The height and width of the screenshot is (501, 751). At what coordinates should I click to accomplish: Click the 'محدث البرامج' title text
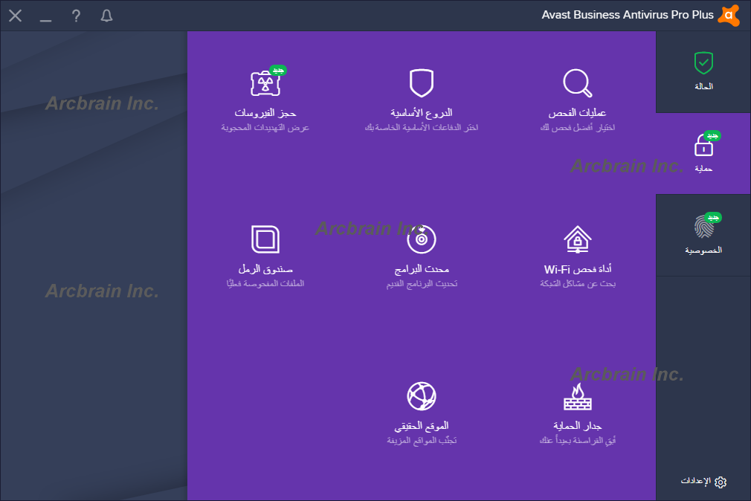422,269
